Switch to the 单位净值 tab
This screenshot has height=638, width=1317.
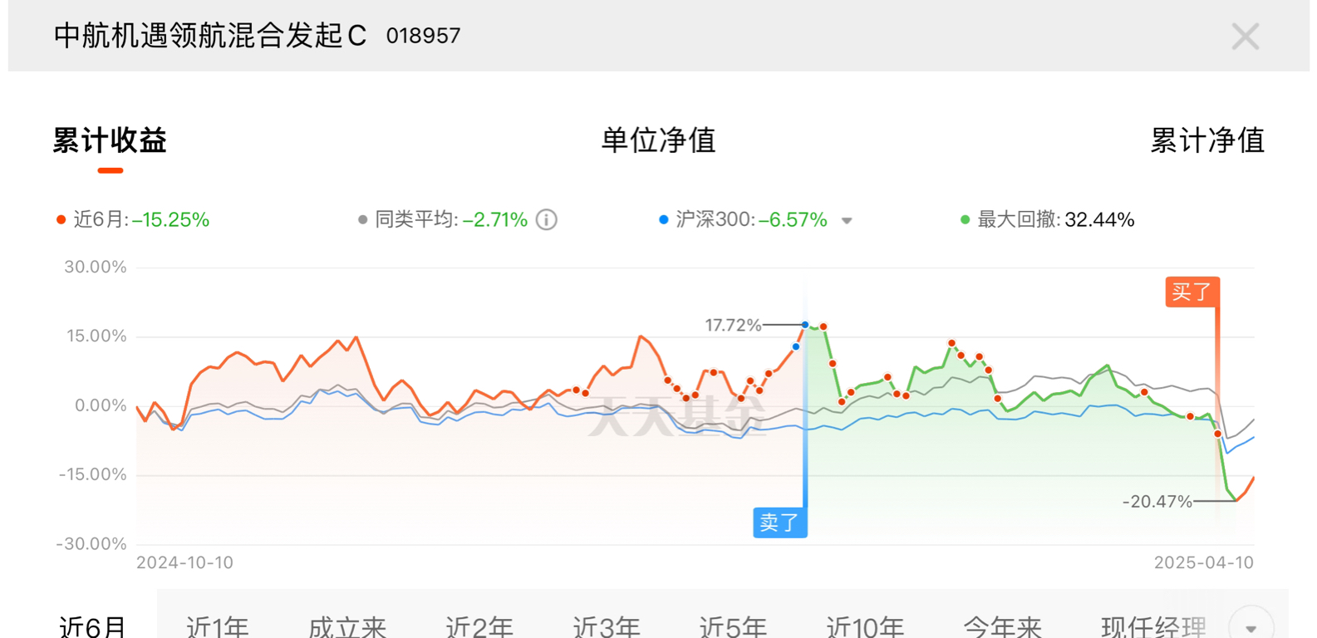coord(658,140)
